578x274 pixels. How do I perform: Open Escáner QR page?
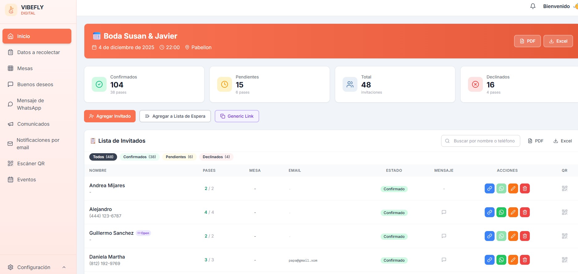point(37,163)
